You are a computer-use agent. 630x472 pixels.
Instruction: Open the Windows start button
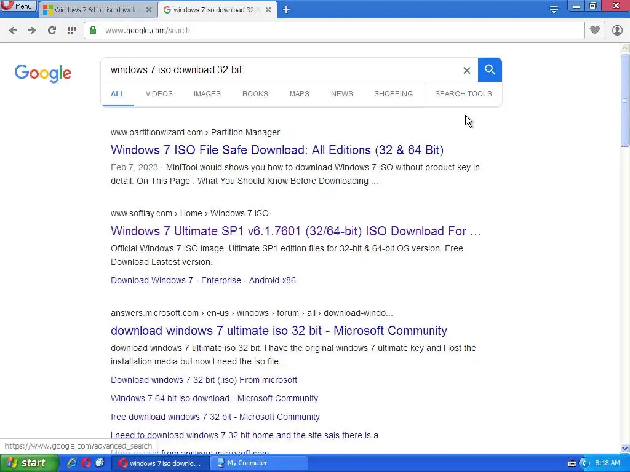(x=28, y=463)
